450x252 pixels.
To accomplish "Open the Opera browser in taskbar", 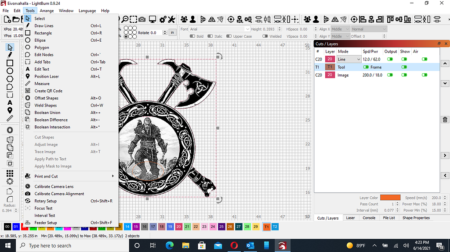I will coord(234,245).
